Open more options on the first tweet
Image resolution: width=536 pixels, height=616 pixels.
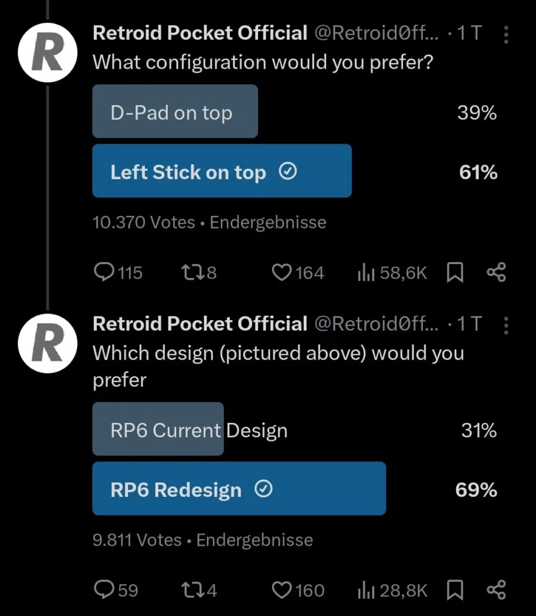(506, 36)
